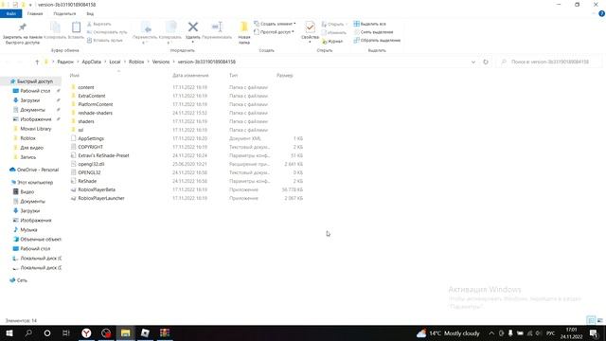Navigate to Versions in the breadcrumb

[x=161, y=62]
